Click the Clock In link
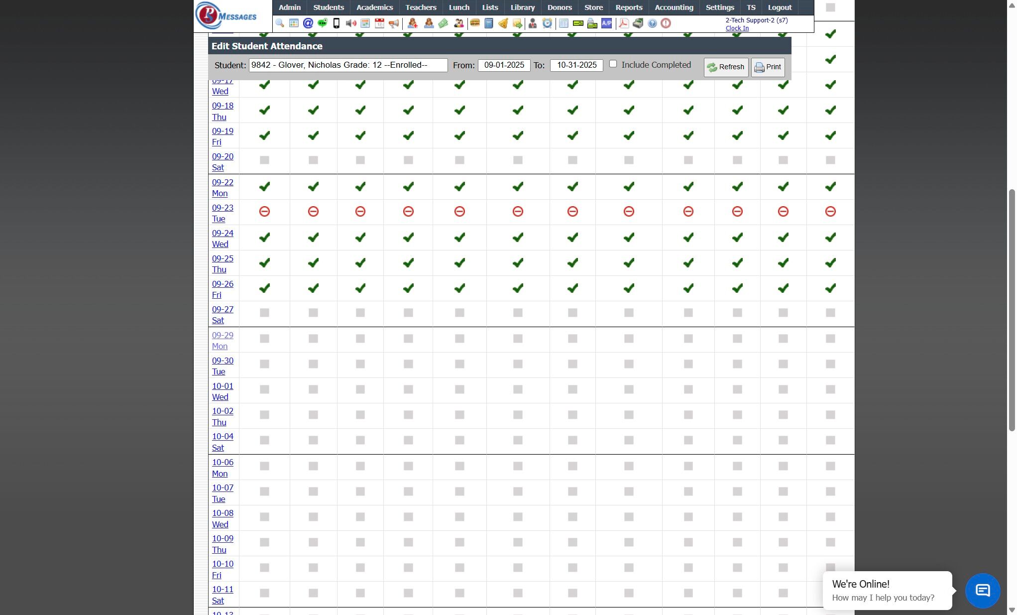Screen dimensions: 1017x615 (737, 28)
